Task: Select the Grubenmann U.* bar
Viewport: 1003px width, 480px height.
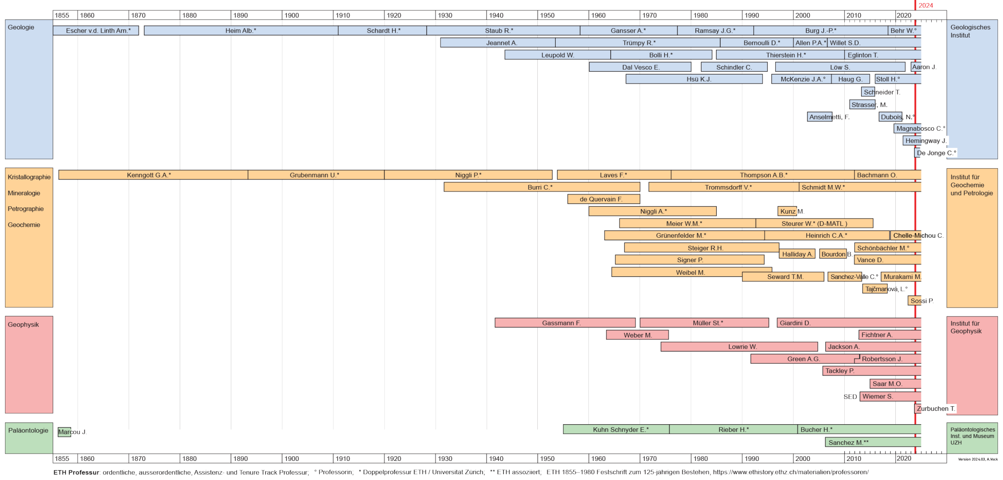Action: tap(316, 175)
